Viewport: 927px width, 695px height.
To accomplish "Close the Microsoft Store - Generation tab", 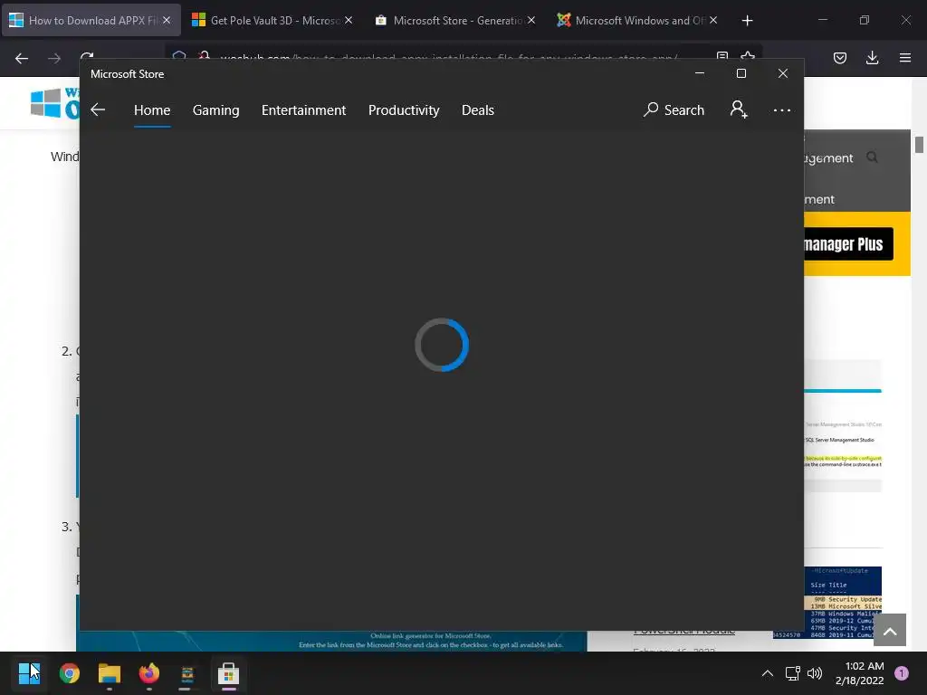I will tap(531, 20).
